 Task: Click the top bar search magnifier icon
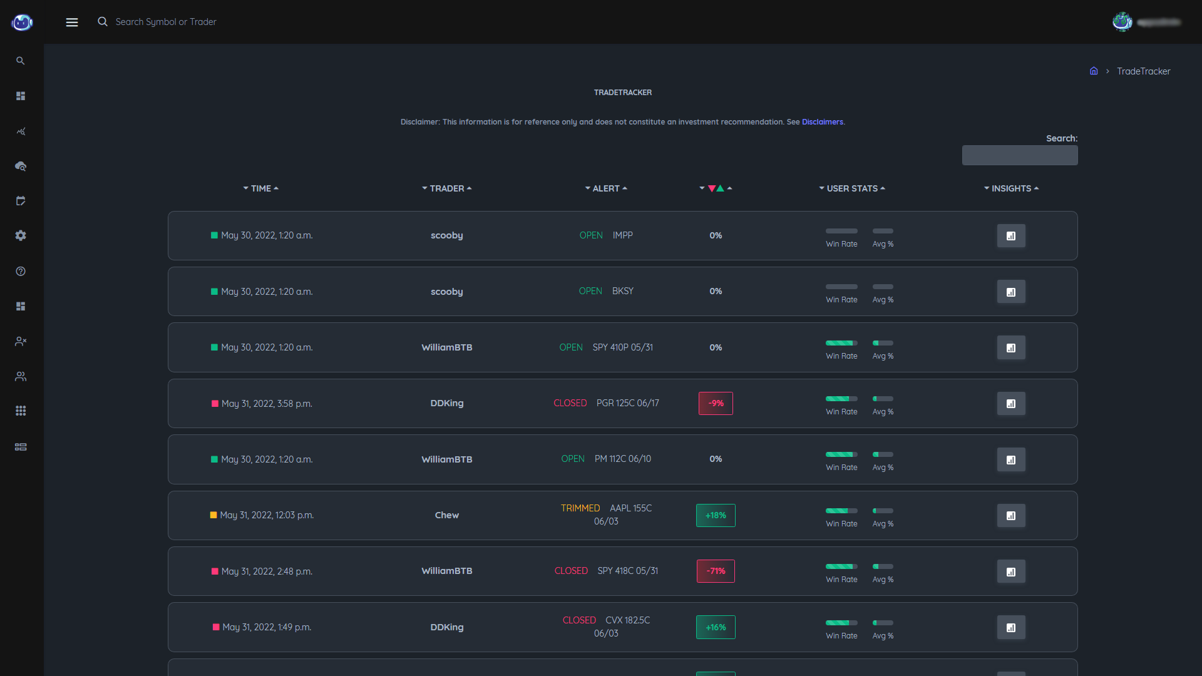click(x=103, y=22)
